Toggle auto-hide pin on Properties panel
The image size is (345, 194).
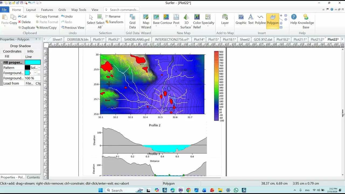click(36, 39)
